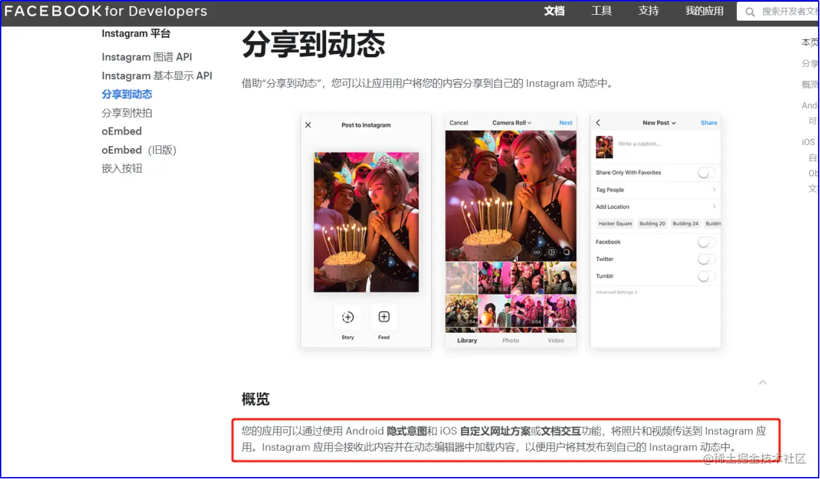Click the Write a caption field
This screenshot has height=479, width=820.
pyautogui.click(x=639, y=144)
